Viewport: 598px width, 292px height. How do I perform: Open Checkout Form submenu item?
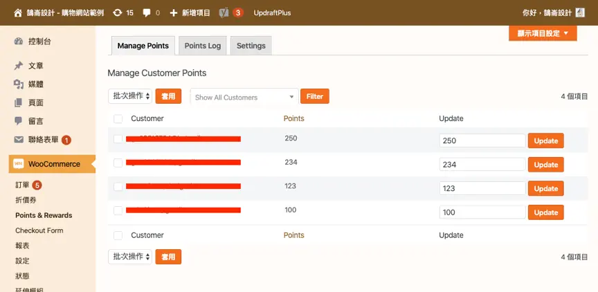pos(39,230)
